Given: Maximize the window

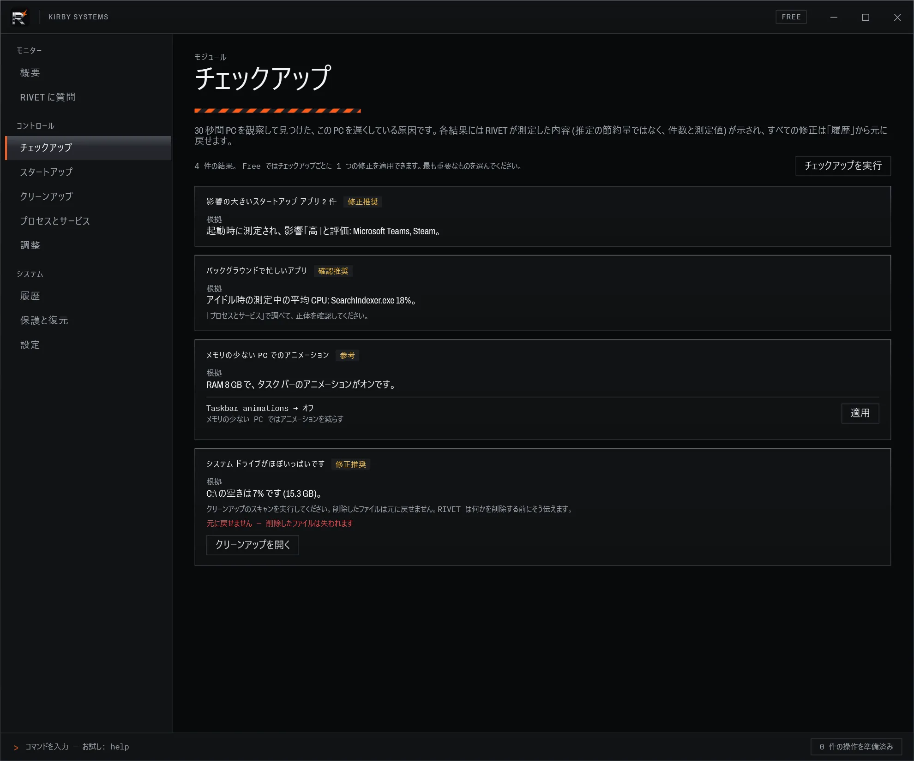Looking at the screenshot, I should 866,17.
